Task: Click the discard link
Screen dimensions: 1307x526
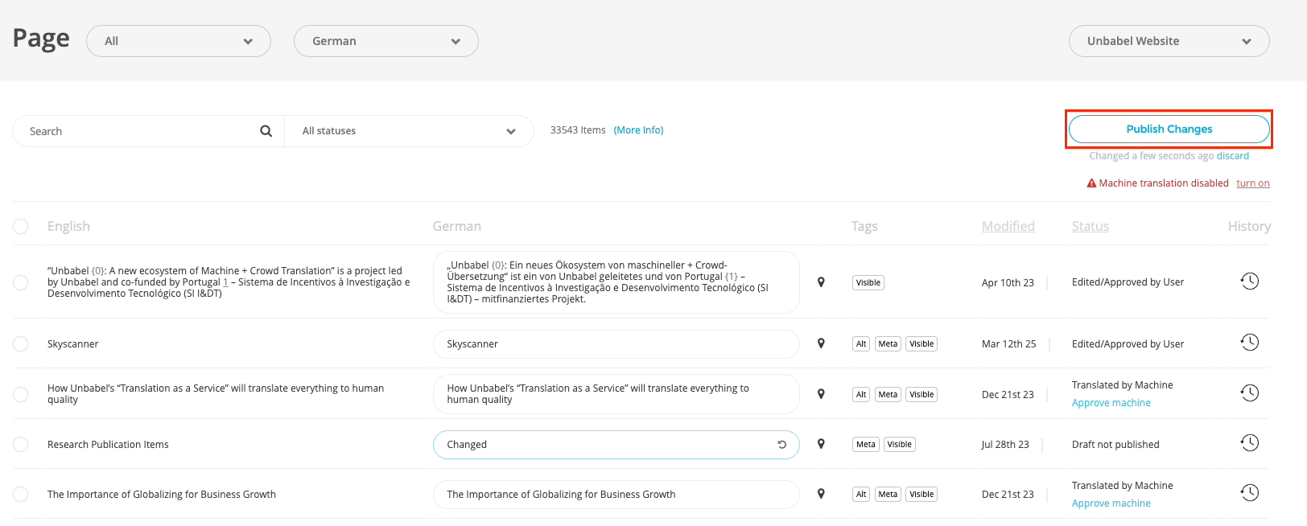Action: pyautogui.click(x=1232, y=156)
